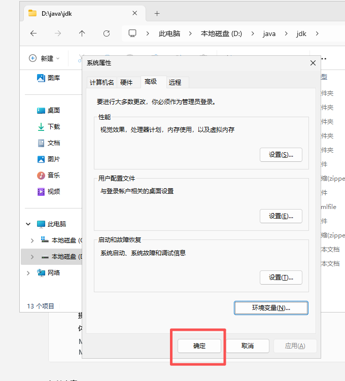This screenshot has width=345, height=381.
Task: Click 此电脑 in the address breadcrumb
Action: (x=169, y=33)
